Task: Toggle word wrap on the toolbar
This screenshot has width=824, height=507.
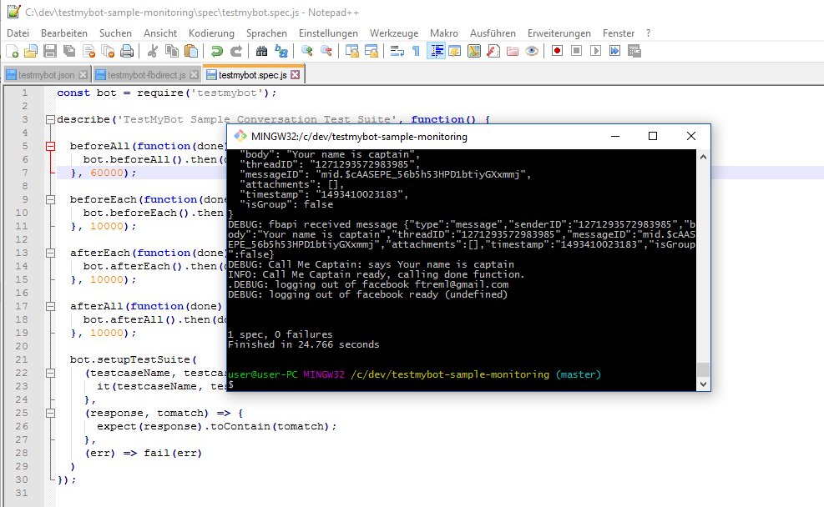Action: [x=397, y=50]
